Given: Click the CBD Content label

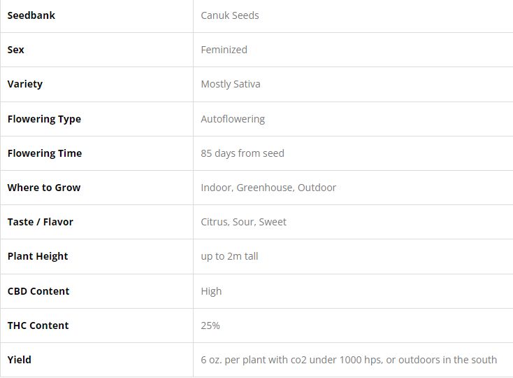Looking at the screenshot, I should pyautogui.click(x=38, y=291).
